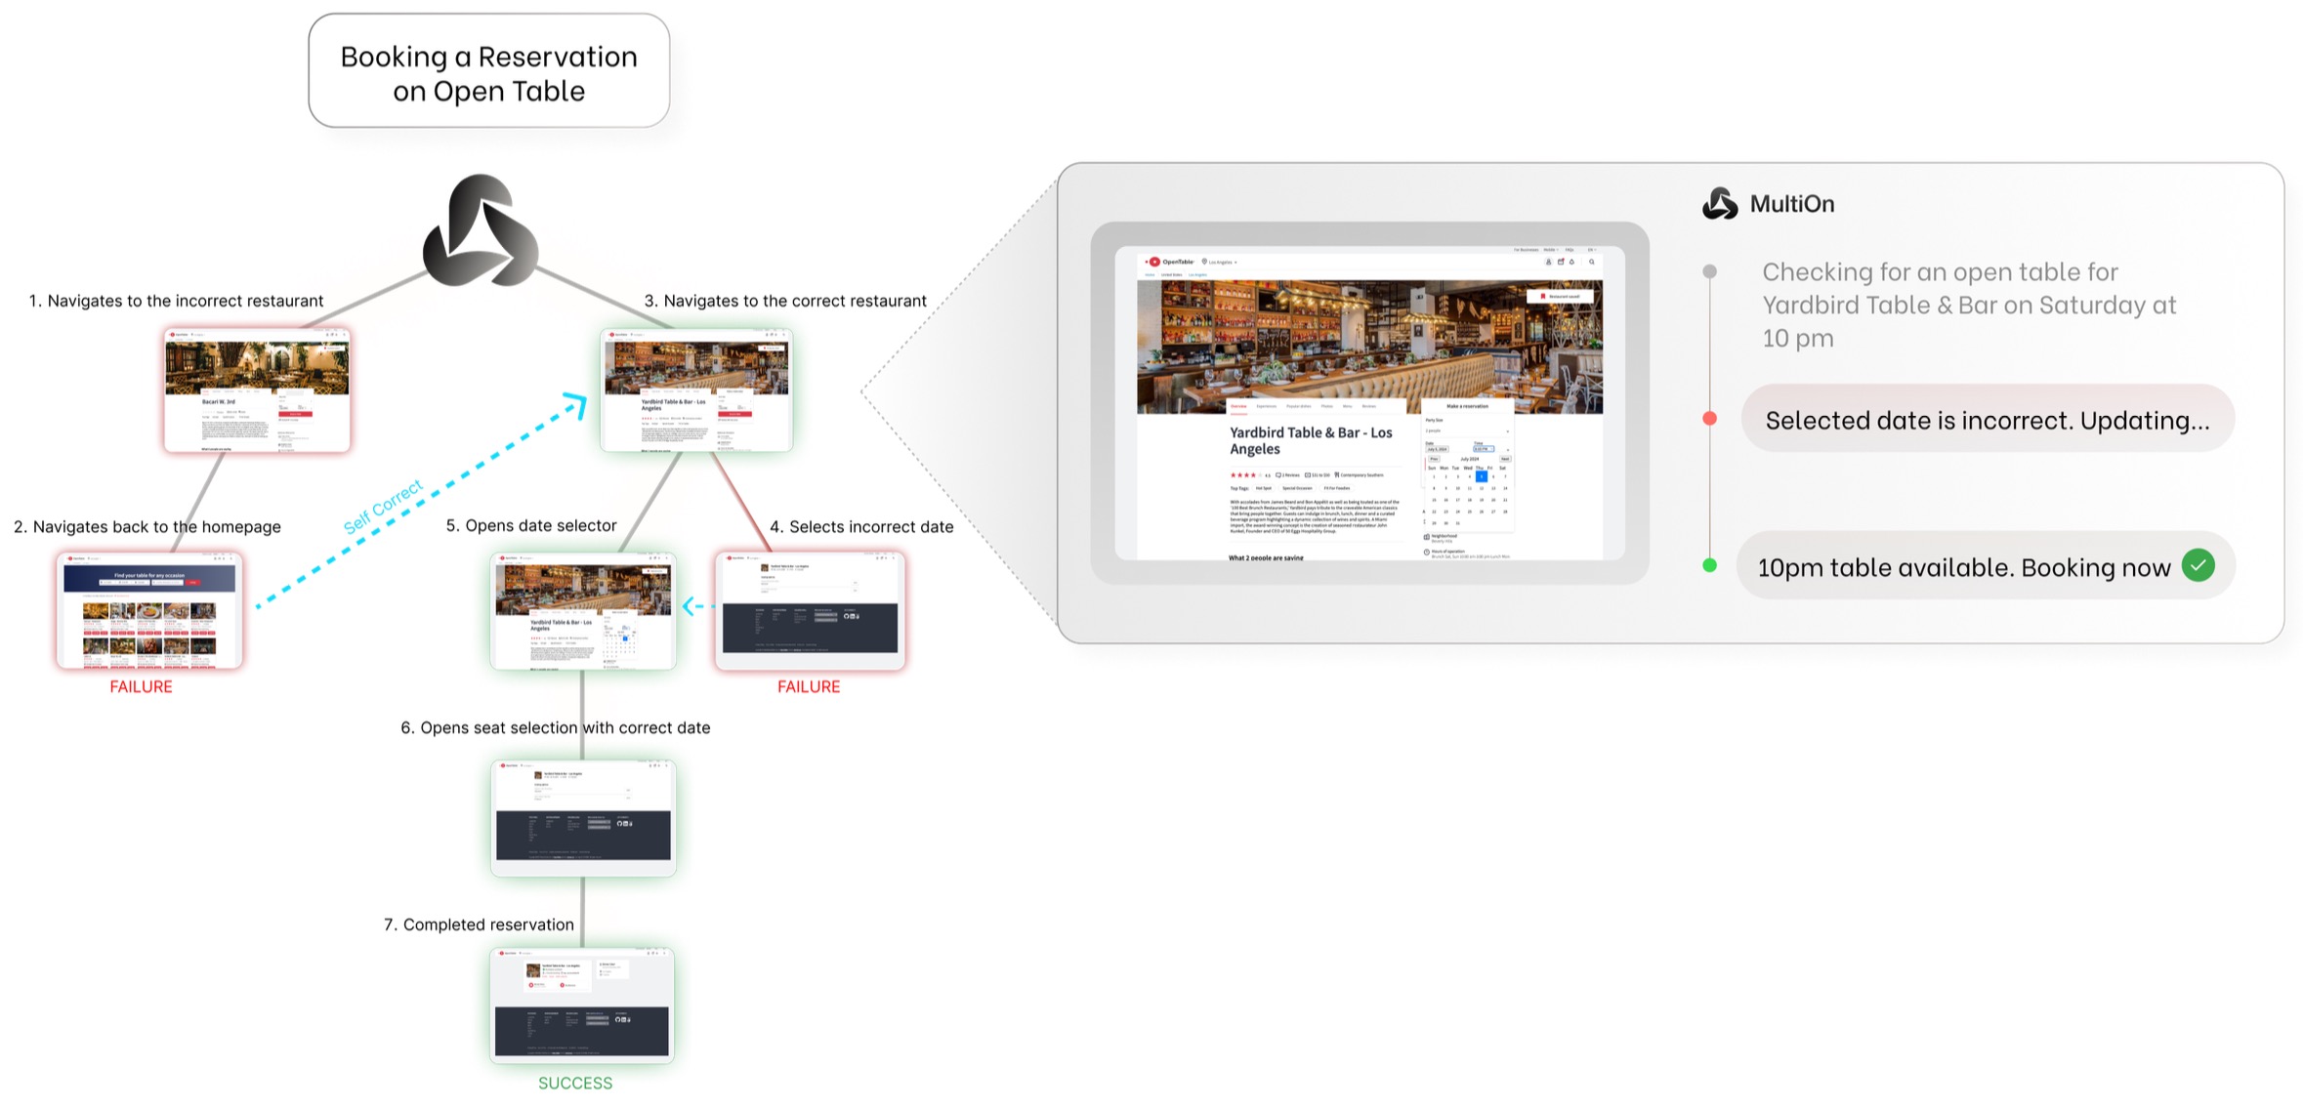Screen dimensions: 2303x1107
Task: Click the homepage screenshot marked FAILURE
Action: (149, 610)
